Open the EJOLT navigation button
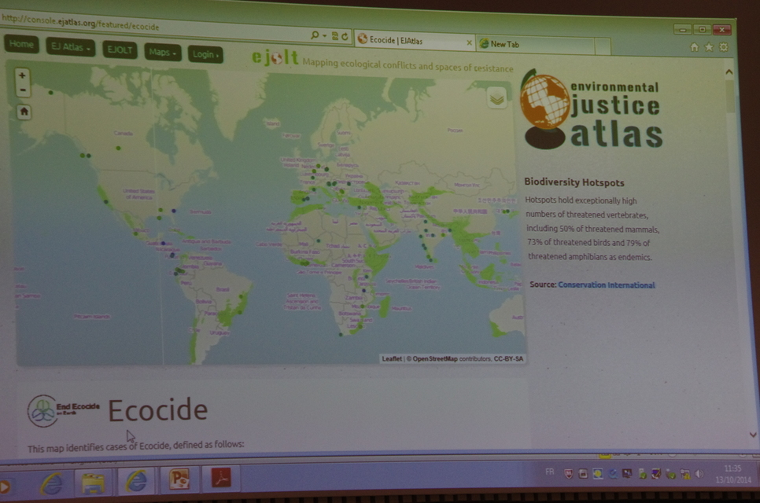 tap(120, 50)
